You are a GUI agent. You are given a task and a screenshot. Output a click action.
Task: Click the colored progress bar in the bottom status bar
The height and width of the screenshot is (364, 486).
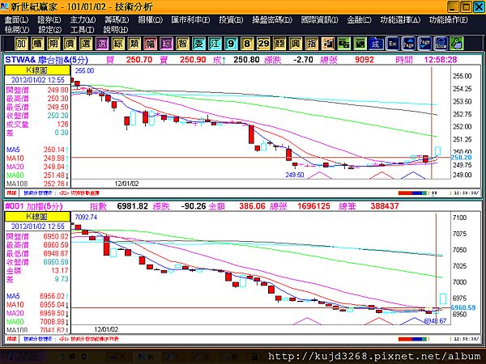pyautogui.click(x=412, y=339)
